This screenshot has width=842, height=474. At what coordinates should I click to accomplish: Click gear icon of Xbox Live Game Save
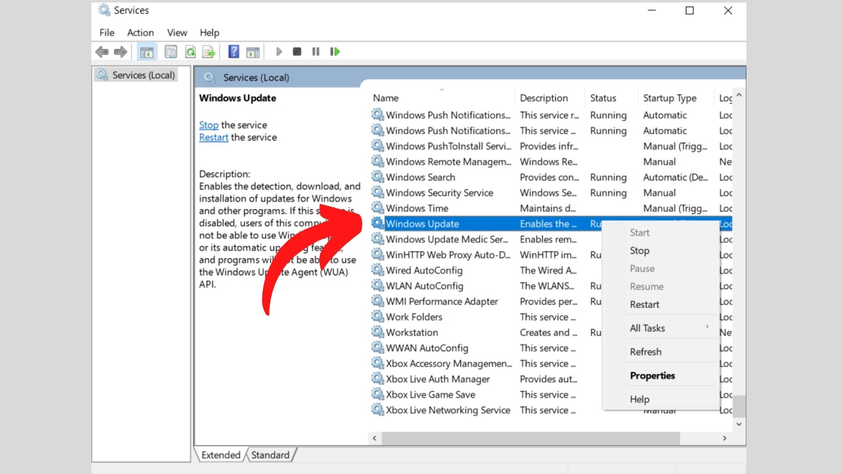[377, 394]
